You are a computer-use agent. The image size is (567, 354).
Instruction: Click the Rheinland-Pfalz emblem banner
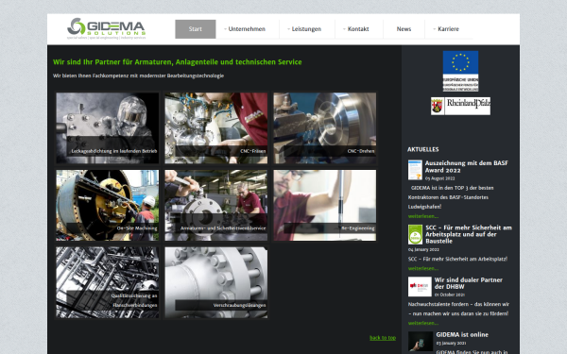tap(460, 106)
